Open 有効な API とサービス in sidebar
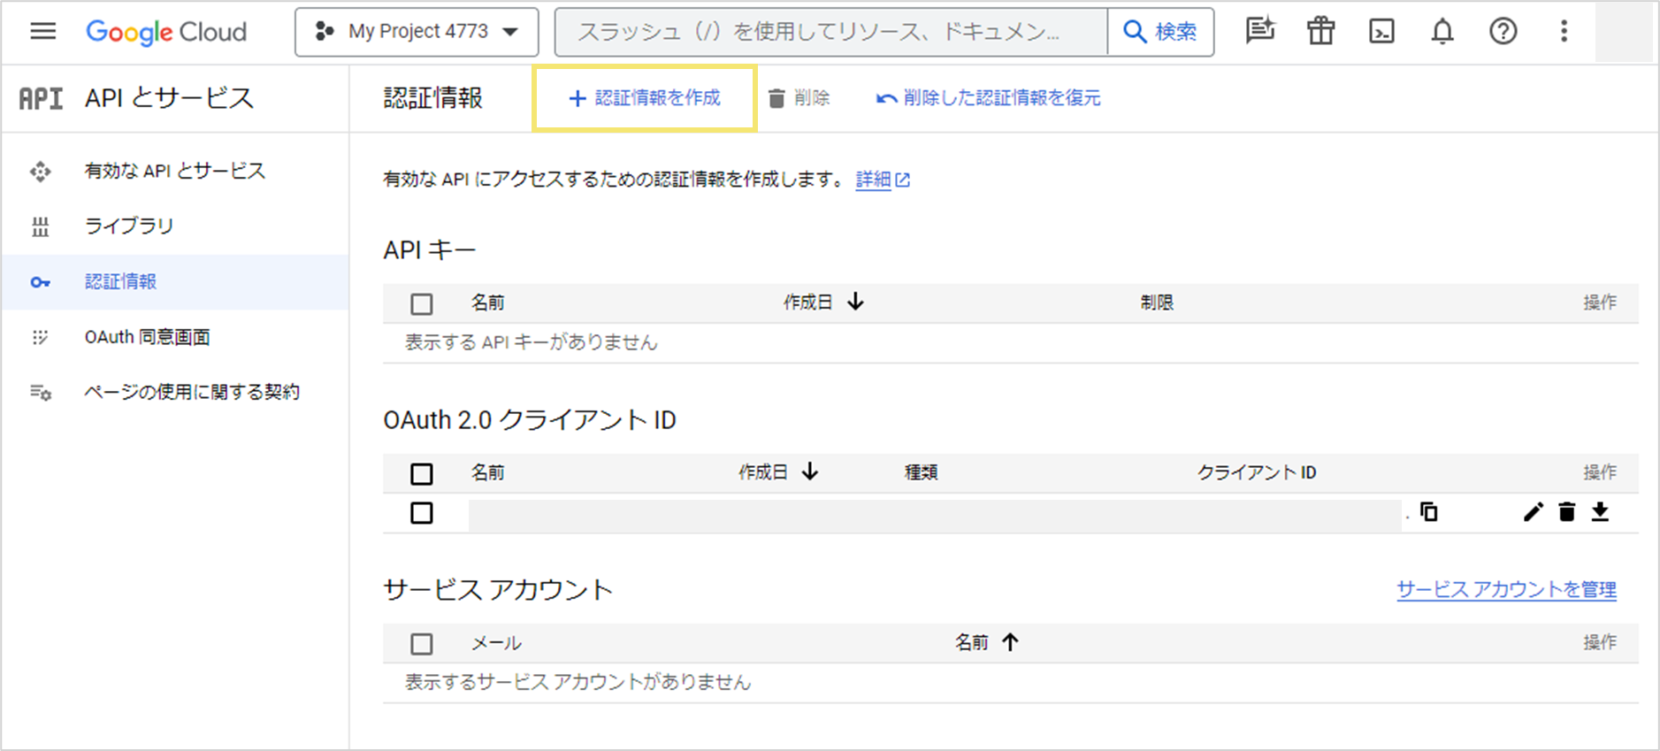 coord(175,171)
